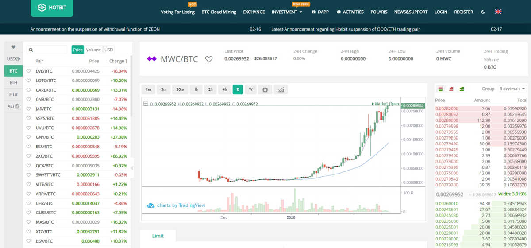Image resolution: width=531 pixels, height=248 pixels.
Task: Open the ACTIVITIES page
Action: (x=350, y=12)
